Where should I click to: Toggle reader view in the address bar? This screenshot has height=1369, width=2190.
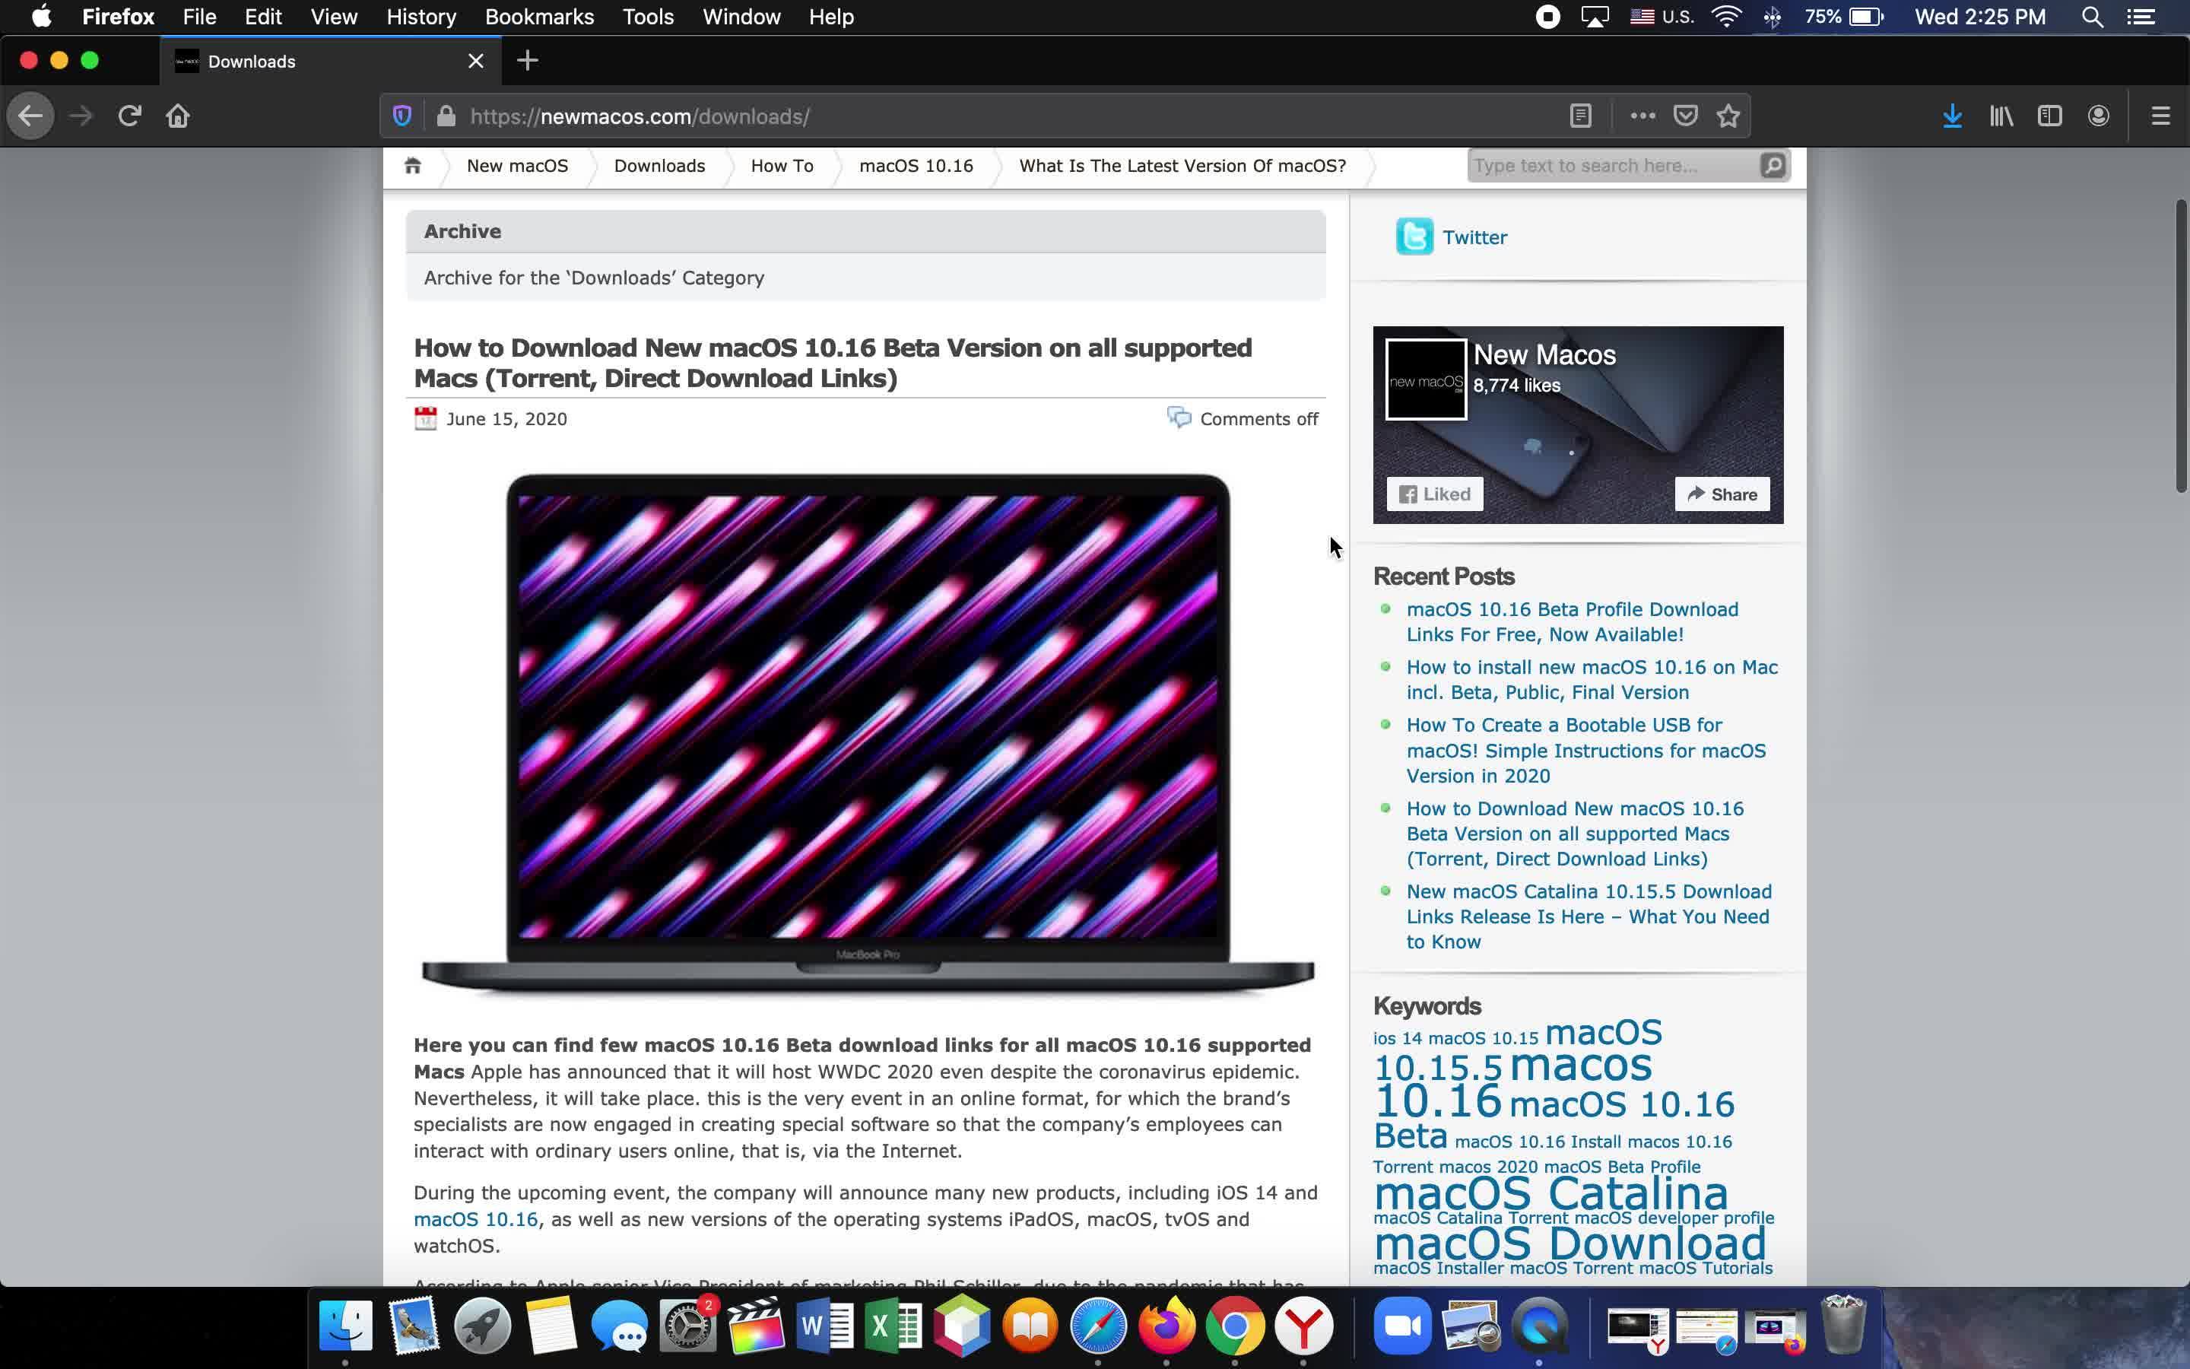click(x=1580, y=116)
